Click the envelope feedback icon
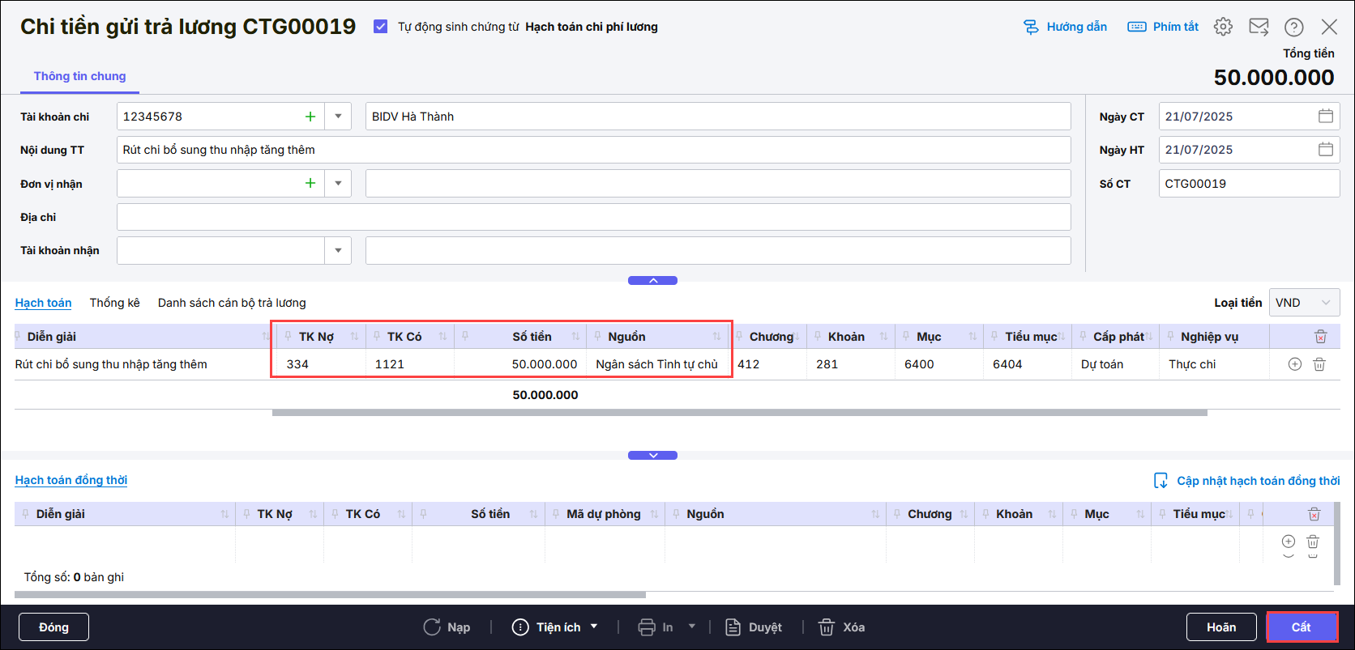Viewport: 1355px width, 650px height. click(1259, 27)
